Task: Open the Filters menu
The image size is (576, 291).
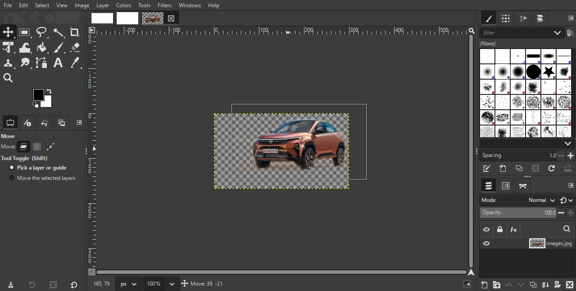Action: [164, 5]
